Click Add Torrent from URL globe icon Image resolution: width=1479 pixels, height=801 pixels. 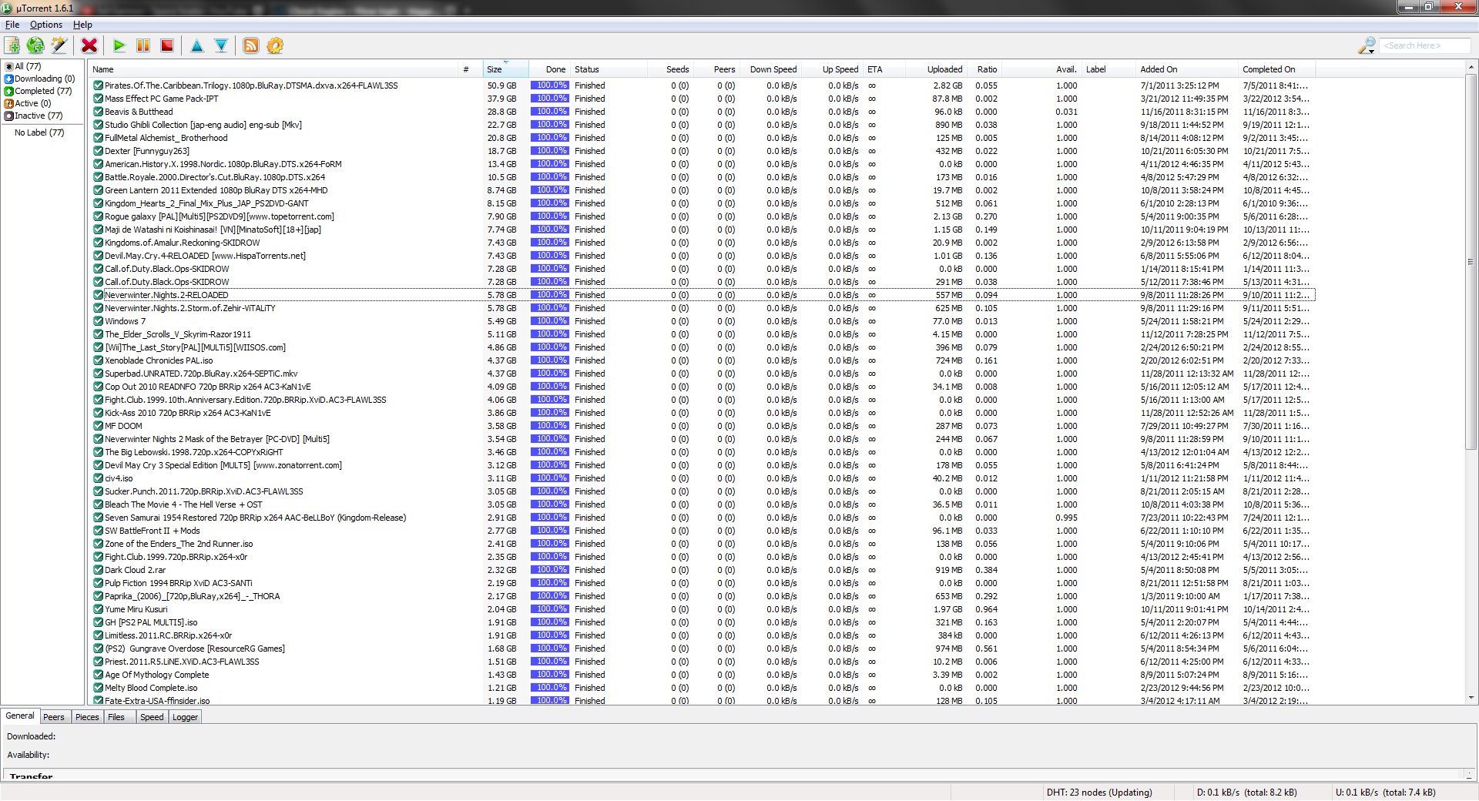coord(35,45)
